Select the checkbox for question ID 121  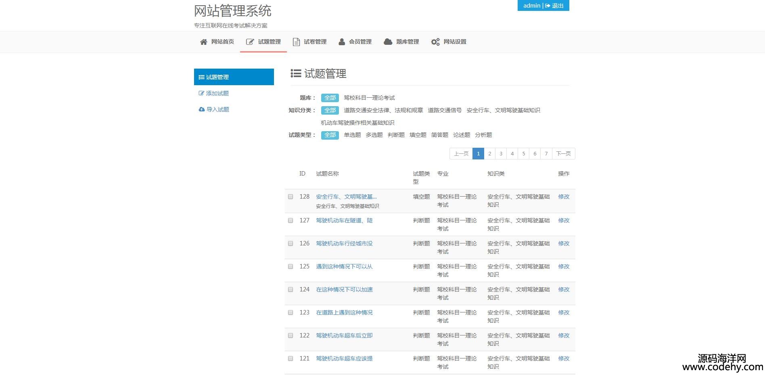click(291, 358)
